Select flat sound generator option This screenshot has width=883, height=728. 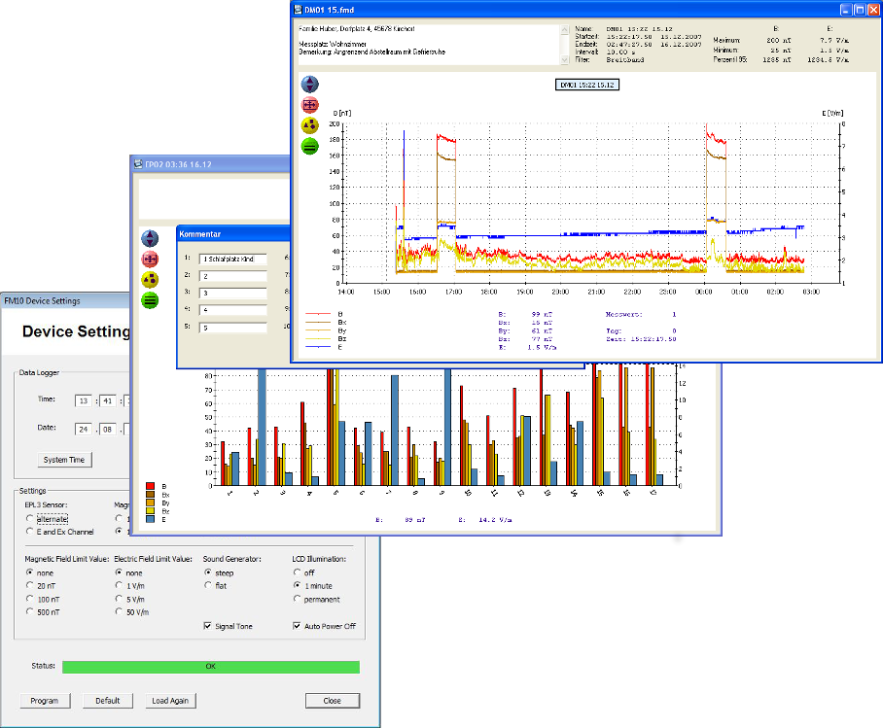coord(208,585)
